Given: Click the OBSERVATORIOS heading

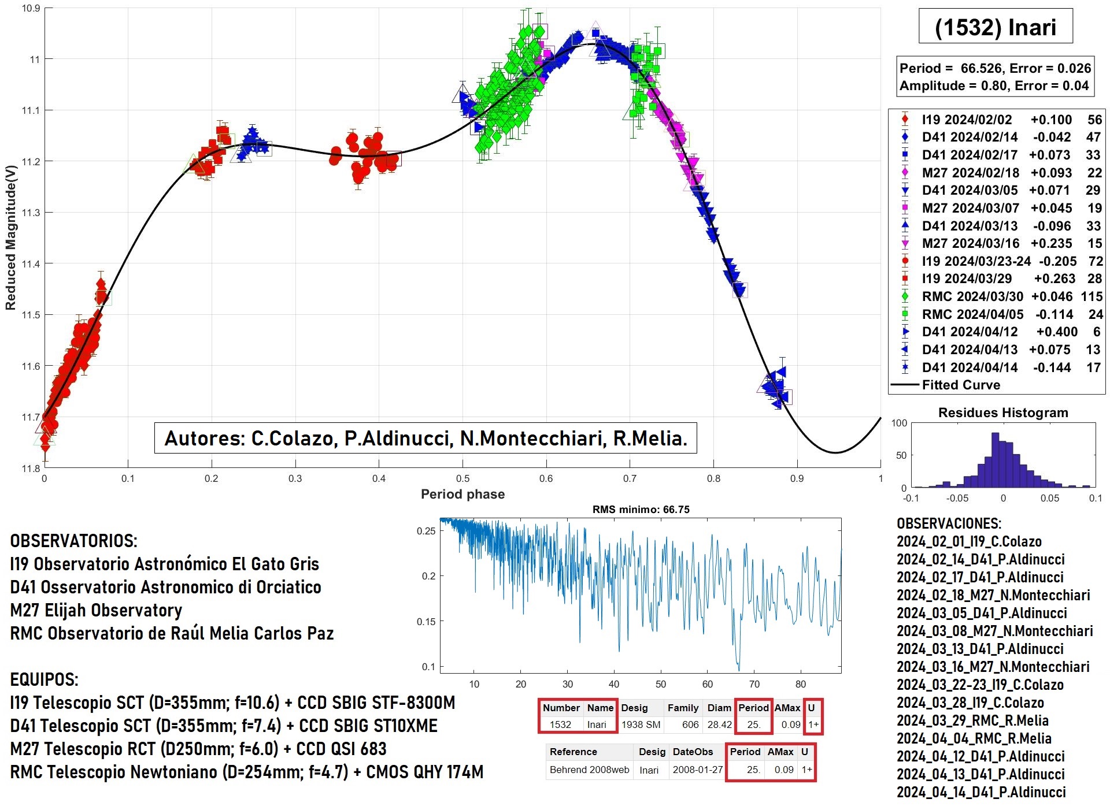Looking at the screenshot, I should click(x=74, y=541).
